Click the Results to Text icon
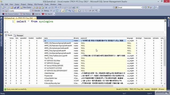This screenshot has width=170, height=95. click(x=74, y=11)
